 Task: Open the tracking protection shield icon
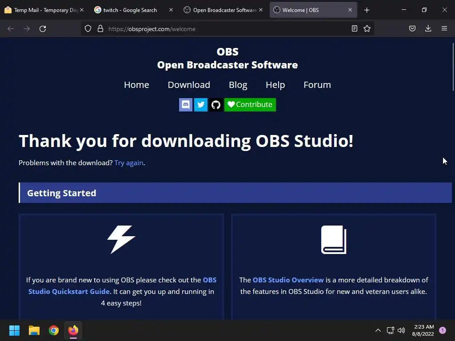[x=88, y=29]
